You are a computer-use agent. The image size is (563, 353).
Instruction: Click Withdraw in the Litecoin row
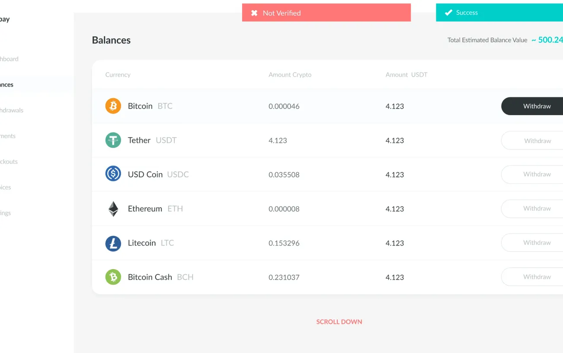coord(532,243)
